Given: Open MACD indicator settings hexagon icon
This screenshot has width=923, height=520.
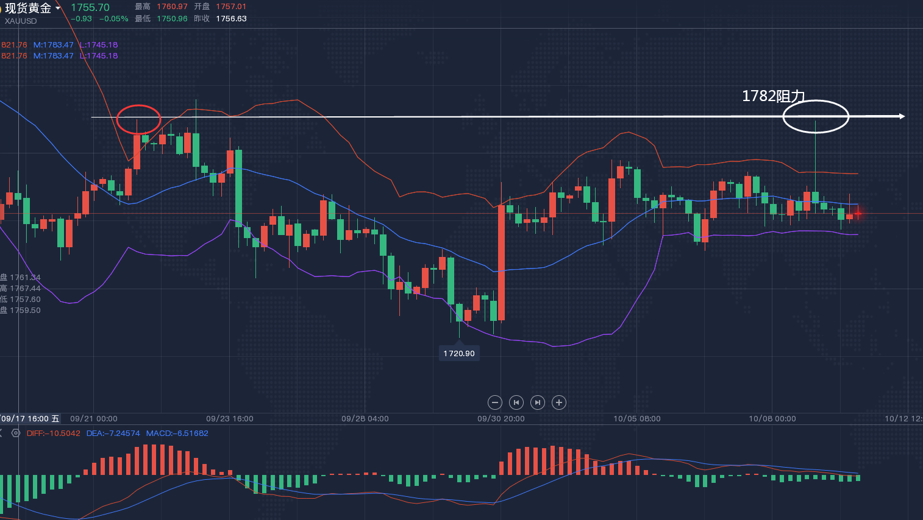Looking at the screenshot, I should tap(16, 434).
